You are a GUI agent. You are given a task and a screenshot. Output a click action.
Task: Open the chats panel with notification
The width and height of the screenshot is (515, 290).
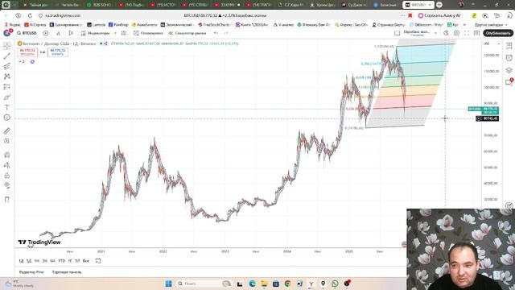(509, 82)
